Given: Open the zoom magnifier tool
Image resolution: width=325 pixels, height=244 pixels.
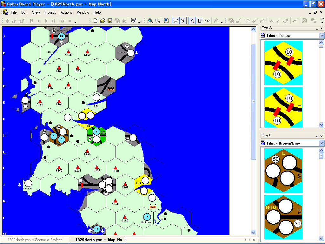Looking at the screenshot, I should [150, 21].
